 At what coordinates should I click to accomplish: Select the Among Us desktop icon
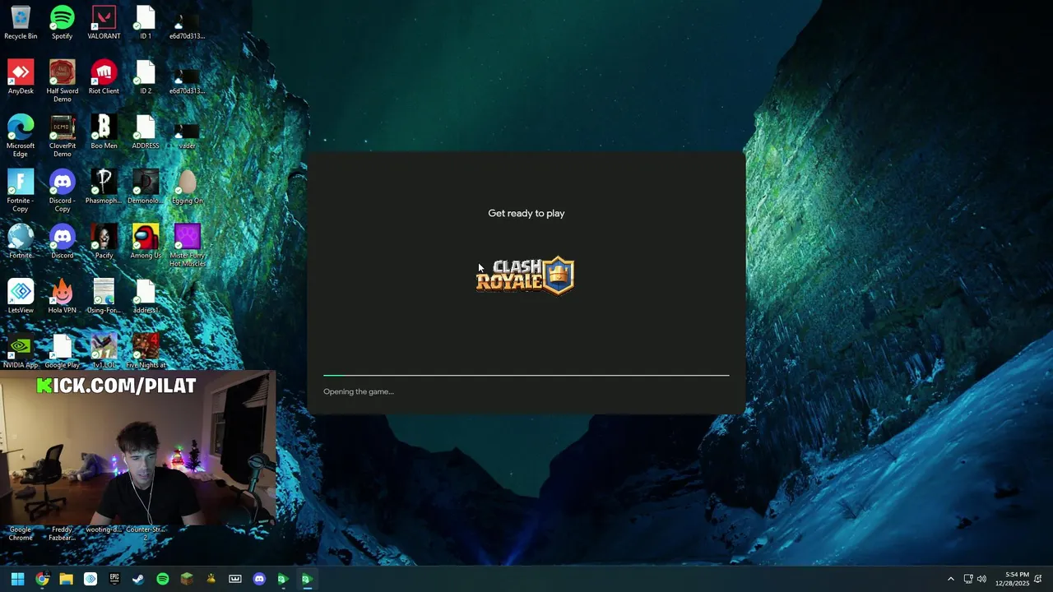point(146,243)
